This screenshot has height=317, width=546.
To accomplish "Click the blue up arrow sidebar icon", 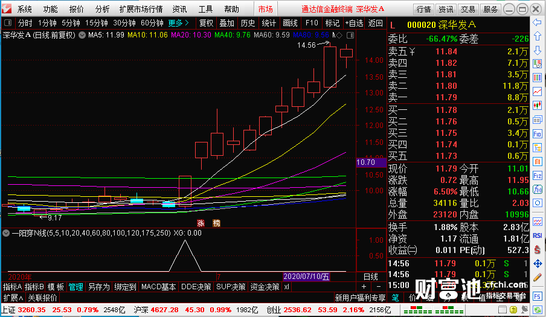I will coord(537,36).
